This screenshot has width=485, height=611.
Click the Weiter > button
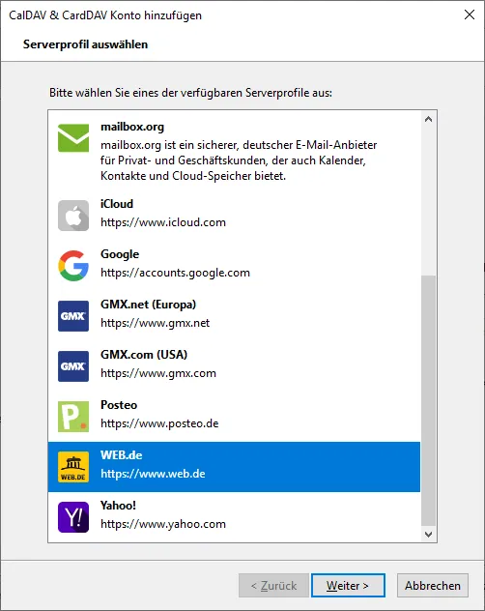(348, 585)
